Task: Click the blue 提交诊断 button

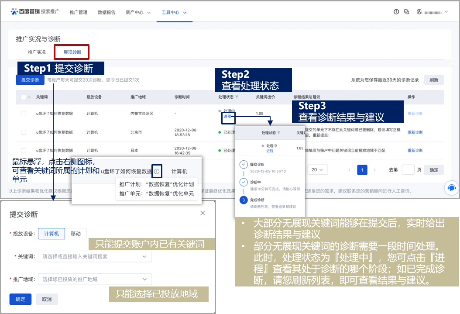Action: point(30,80)
